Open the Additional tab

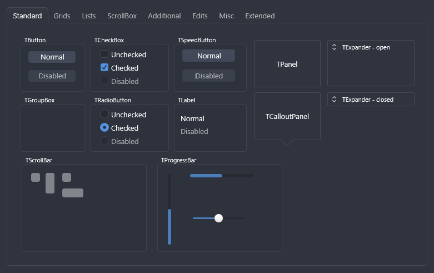[x=164, y=16]
